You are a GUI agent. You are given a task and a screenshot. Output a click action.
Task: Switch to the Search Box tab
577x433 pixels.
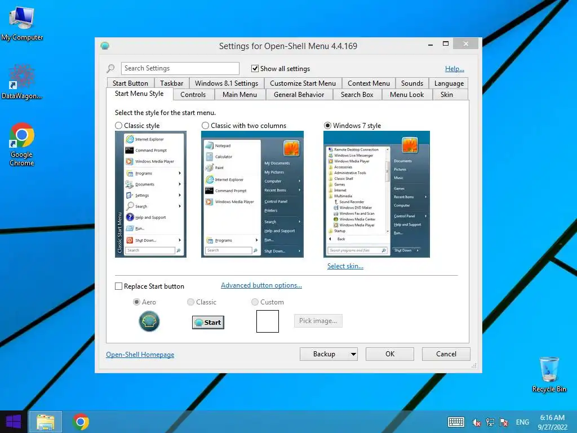coord(357,95)
